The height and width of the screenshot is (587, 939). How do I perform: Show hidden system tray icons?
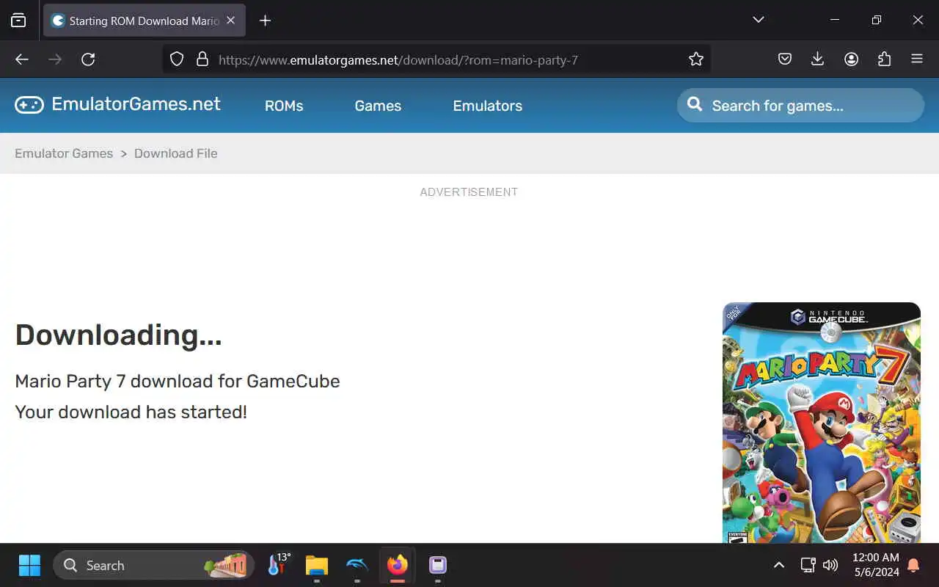coord(779,565)
